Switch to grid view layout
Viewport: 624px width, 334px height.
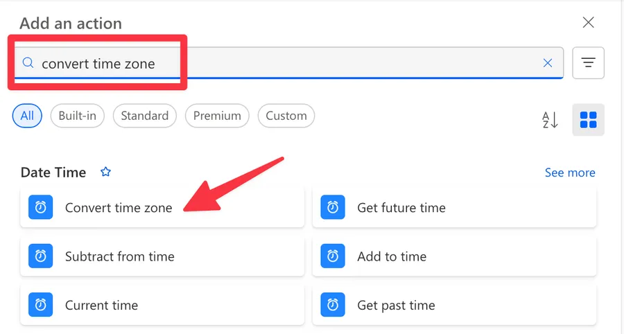[x=588, y=119]
